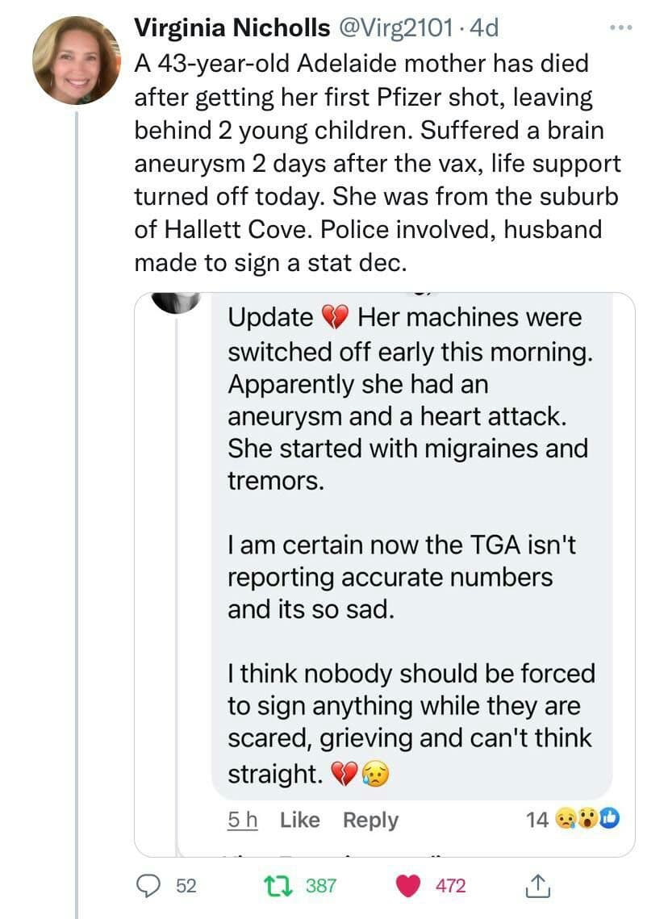Click the 387 retweets count
668x919 pixels.
[x=321, y=886]
